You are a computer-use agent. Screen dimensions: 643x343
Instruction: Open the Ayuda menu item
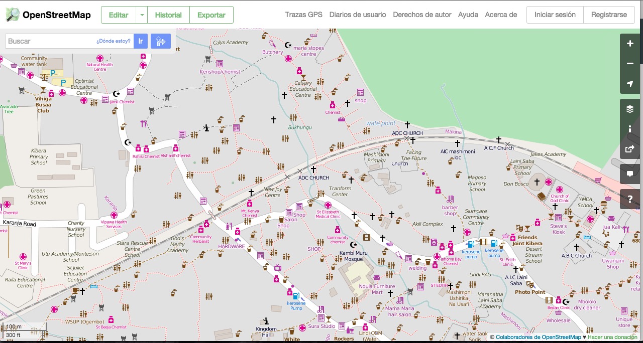tap(468, 15)
